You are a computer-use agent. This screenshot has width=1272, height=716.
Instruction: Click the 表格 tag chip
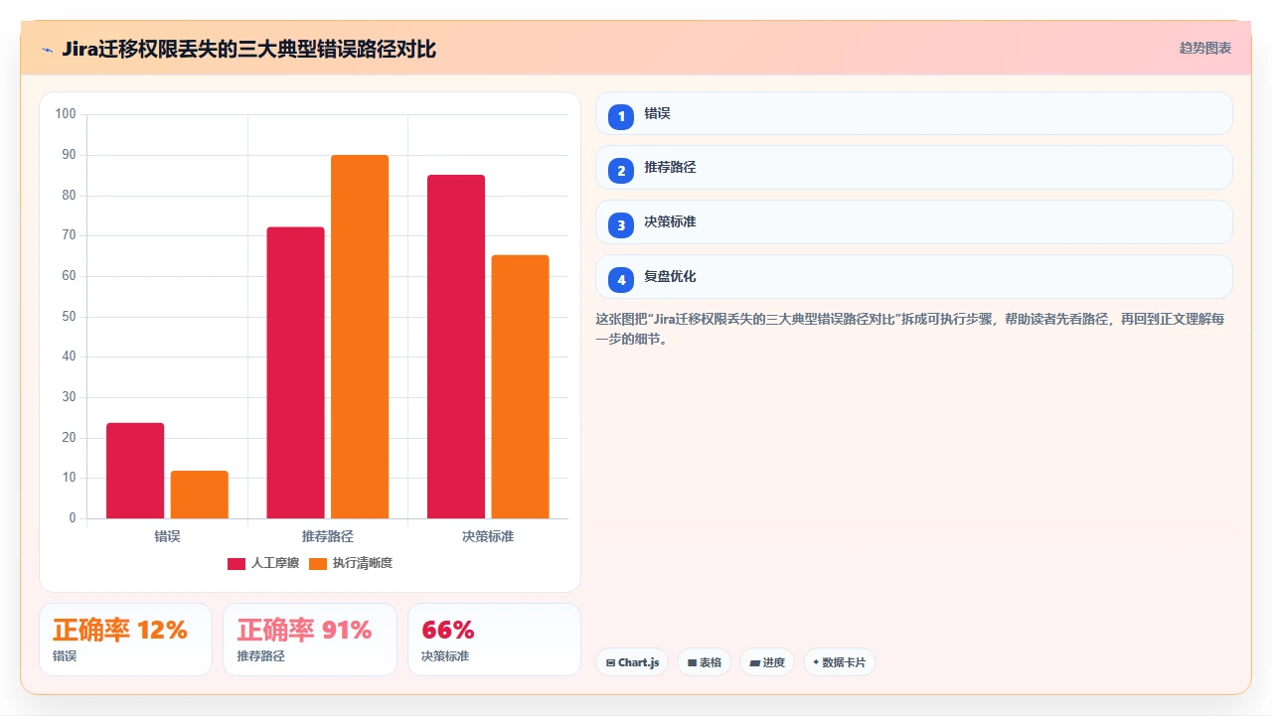click(704, 662)
